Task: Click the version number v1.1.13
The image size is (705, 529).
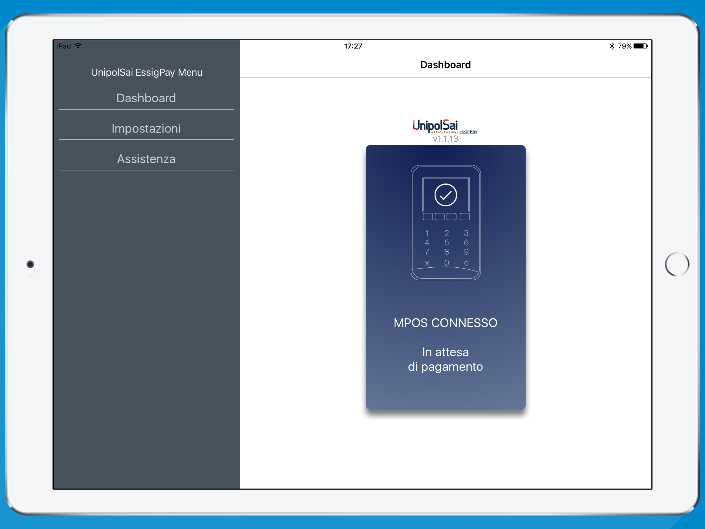Action: coord(445,139)
